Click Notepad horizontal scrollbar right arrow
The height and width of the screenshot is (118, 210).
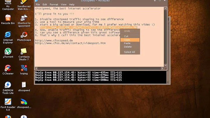162,68
